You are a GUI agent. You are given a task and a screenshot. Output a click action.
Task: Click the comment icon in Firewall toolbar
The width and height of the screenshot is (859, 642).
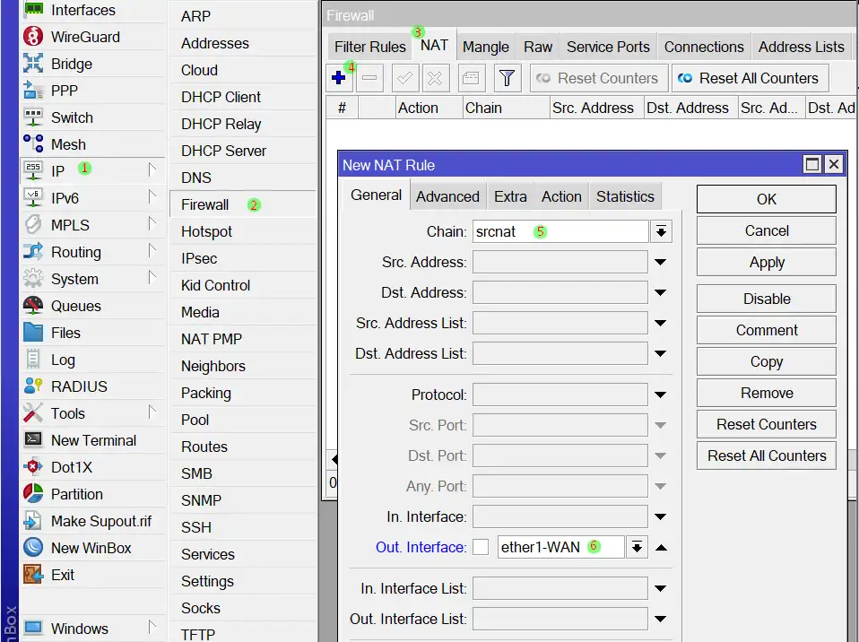coord(471,79)
